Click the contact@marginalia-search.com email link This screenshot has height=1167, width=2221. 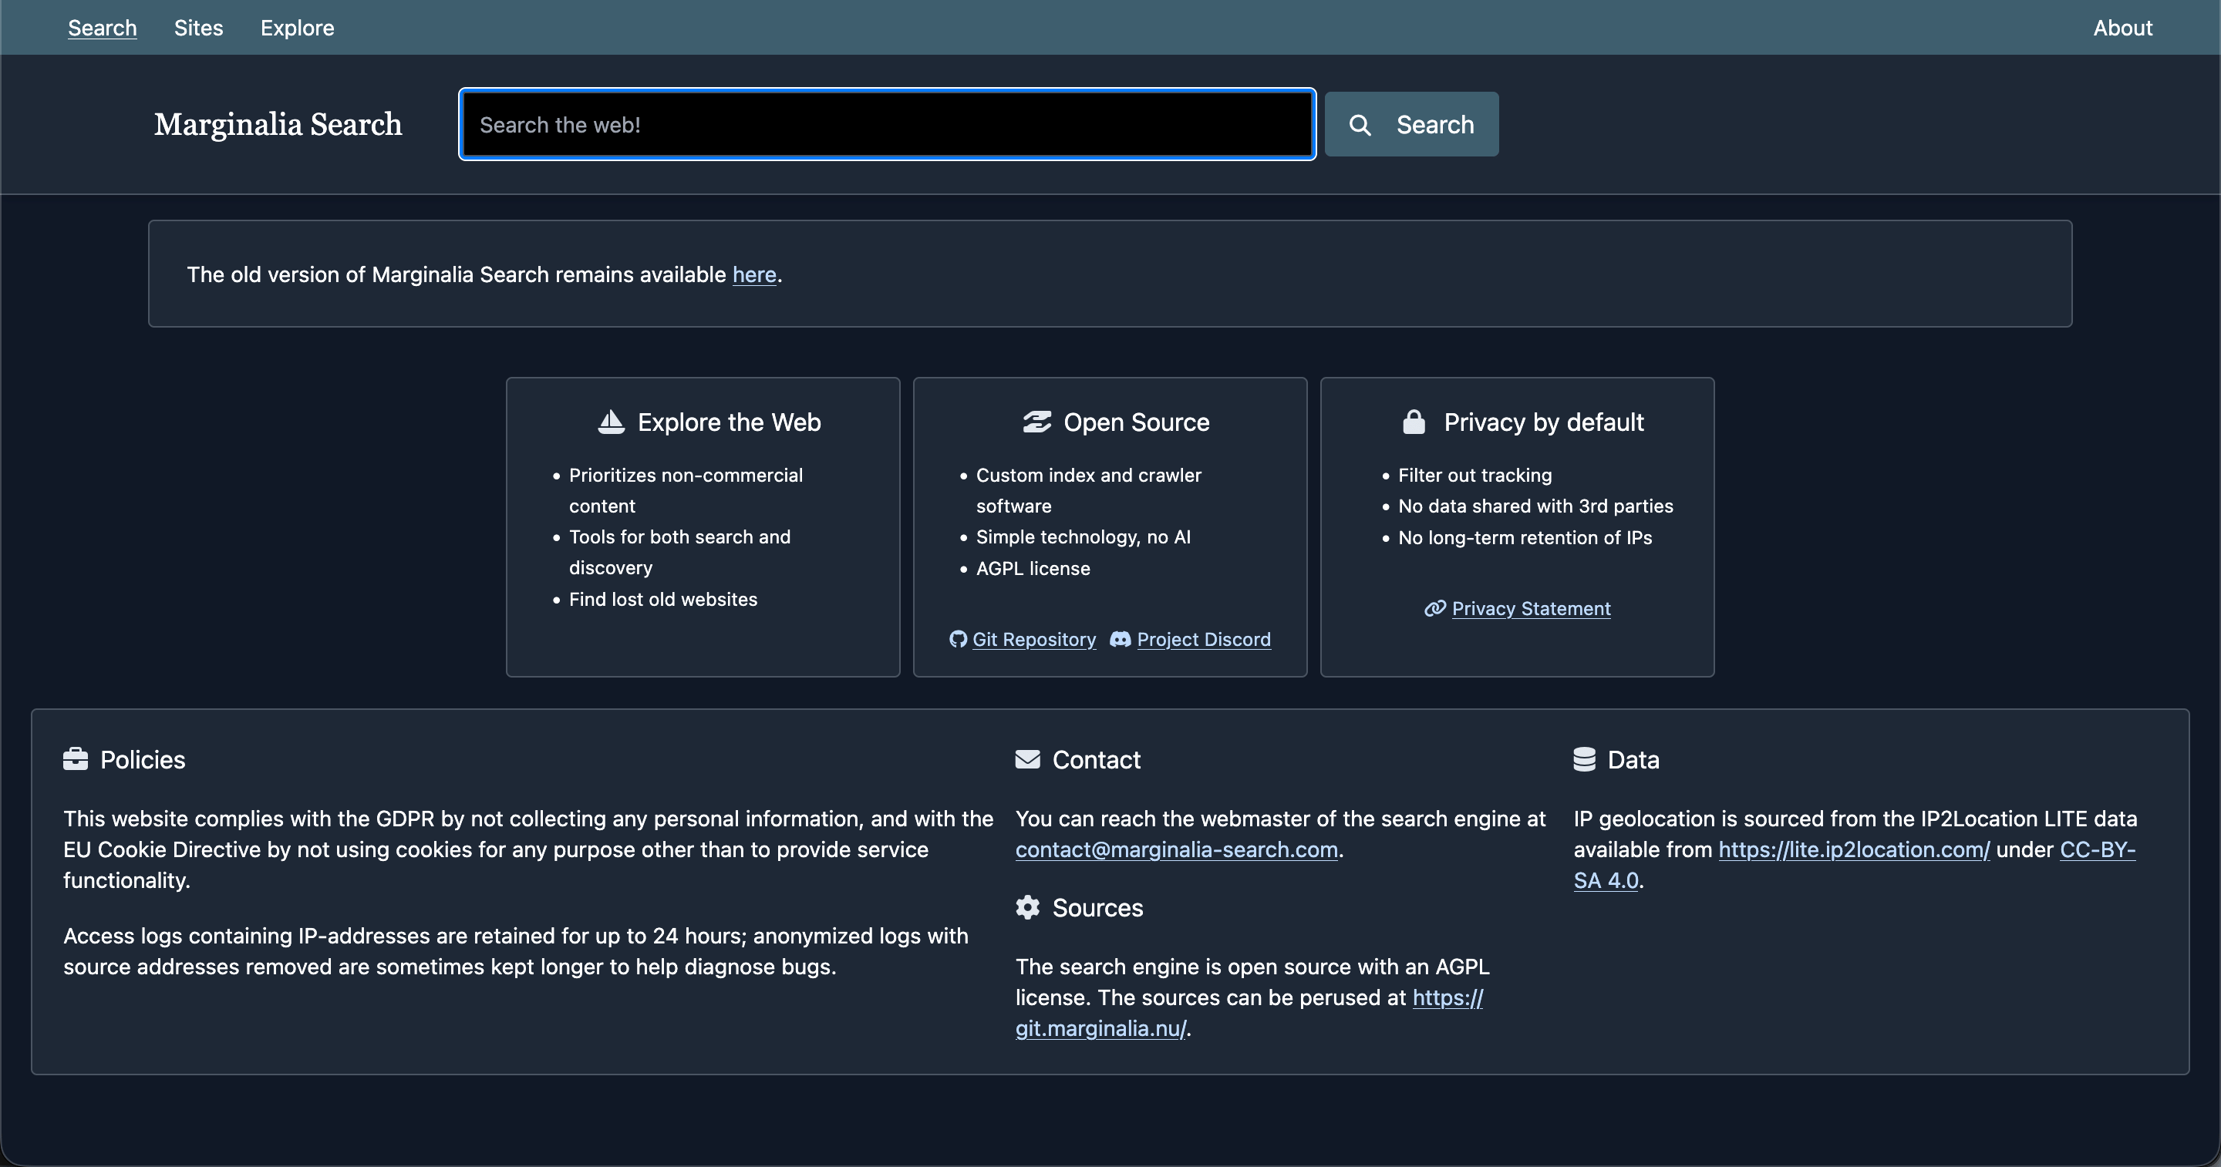1177,849
